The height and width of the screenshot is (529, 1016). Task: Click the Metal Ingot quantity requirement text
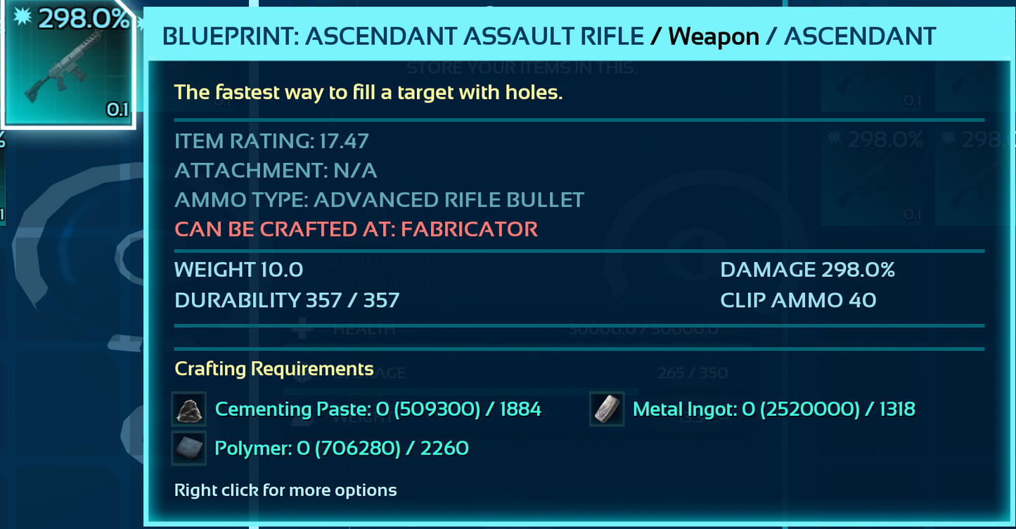[x=773, y=410]
